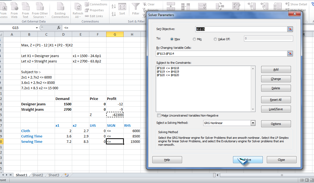Click the Delete constraint button
This screenshot has height=183, width=314.
click(x=276, y=88)
